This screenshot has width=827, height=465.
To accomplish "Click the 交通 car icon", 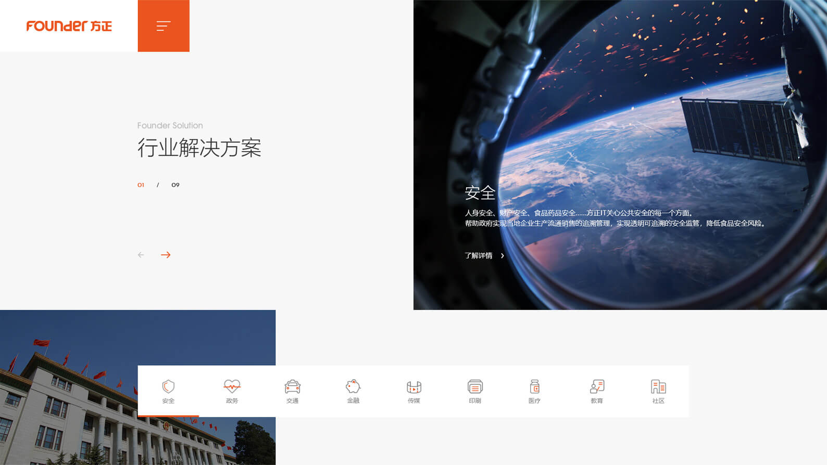I will [x=292, y=386].
